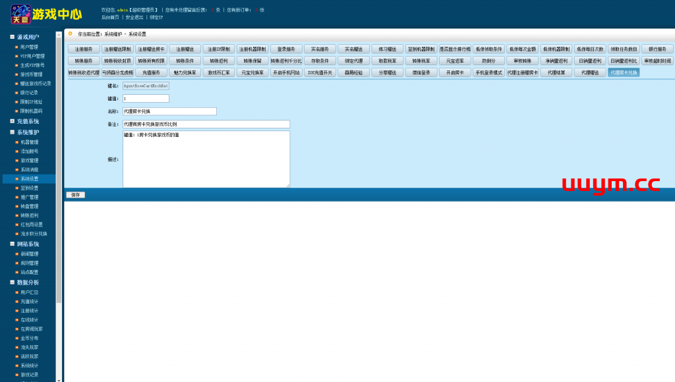This screenshot has height=382, width=675.
Task: Open 银行记录 in the sidebar
Action: tap(29, 93)
